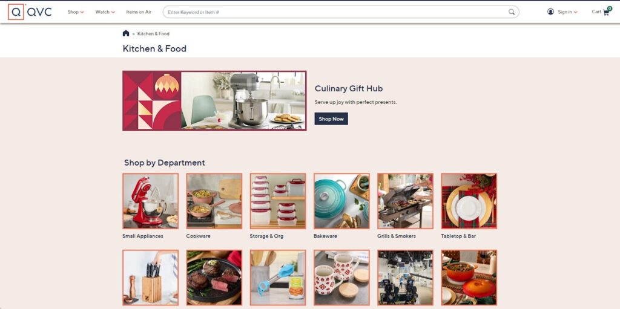Click the home breadcrumb icon
This screenshot has width=620, height=309.
click(x=126, y=33)
